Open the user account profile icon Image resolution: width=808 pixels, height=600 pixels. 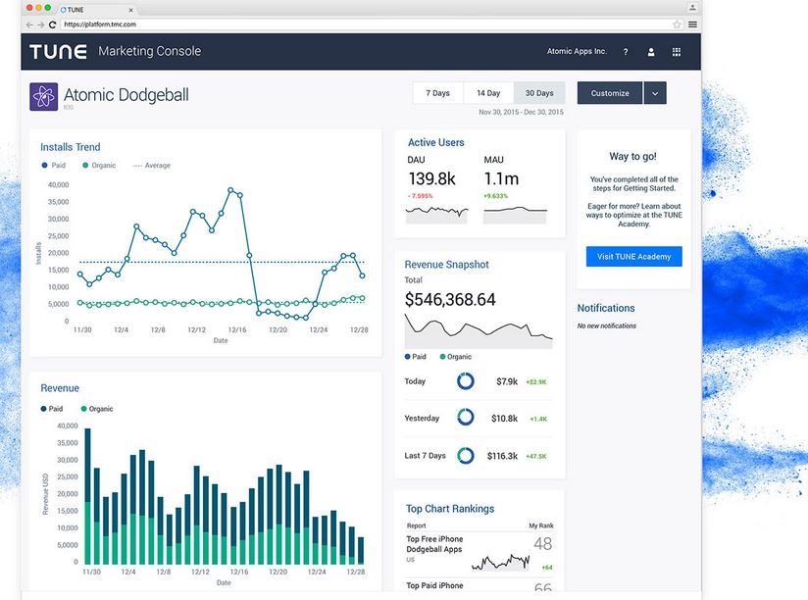(x=650, y=52)
